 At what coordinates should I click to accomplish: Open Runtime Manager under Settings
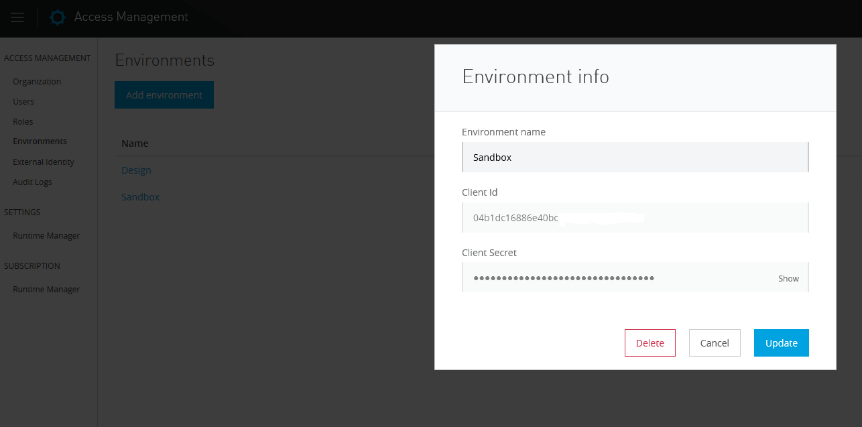click(46, 236)
